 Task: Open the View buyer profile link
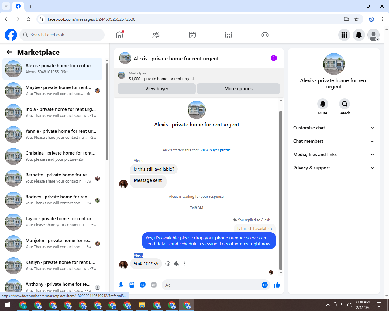point(215,150)
